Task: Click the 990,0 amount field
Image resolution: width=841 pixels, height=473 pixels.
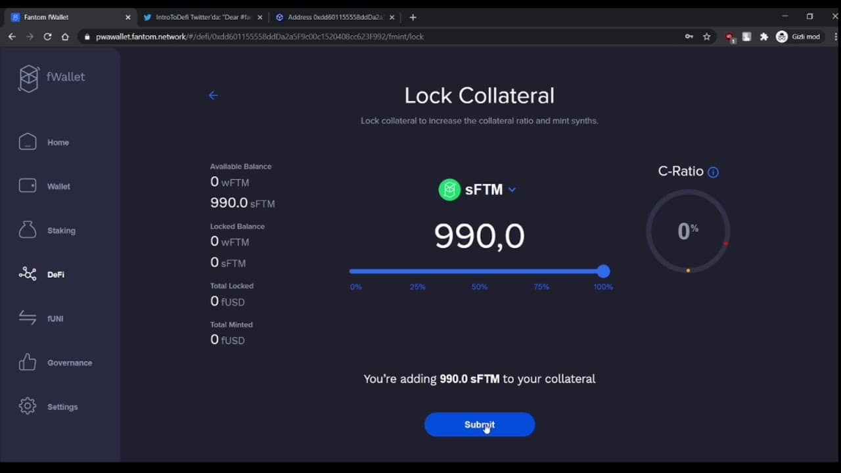Action: pyautogui.click(x=479, y=236)
